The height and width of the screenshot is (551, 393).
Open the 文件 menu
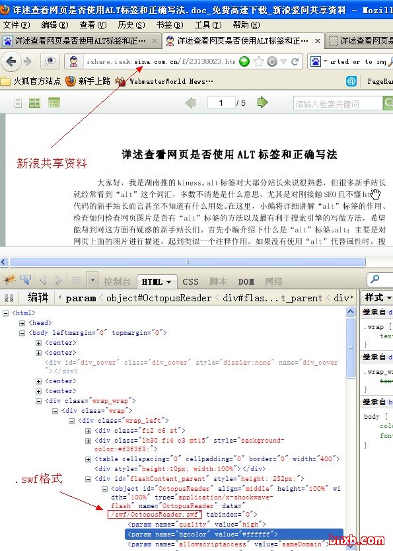point(17,25)
